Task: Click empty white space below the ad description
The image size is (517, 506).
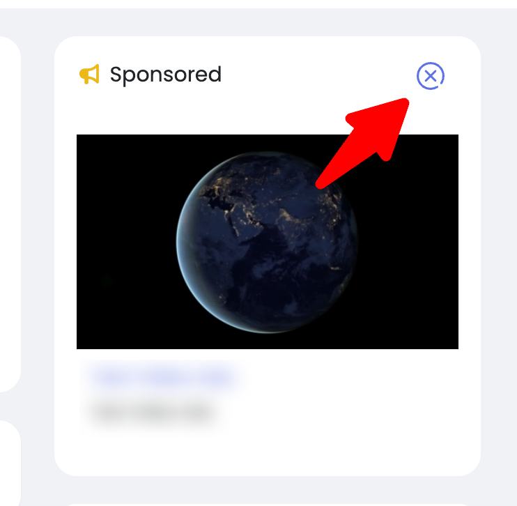Action: pos(268,449)
